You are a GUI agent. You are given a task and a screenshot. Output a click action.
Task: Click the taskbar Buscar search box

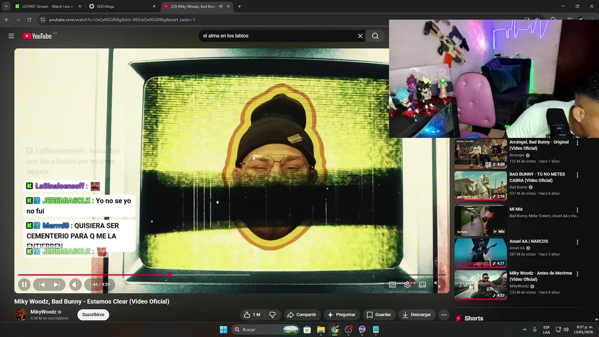point(265,330)
